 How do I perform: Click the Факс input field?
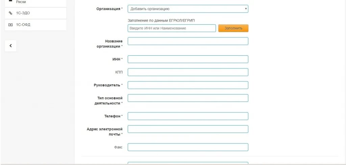click(x=188, y=147)
